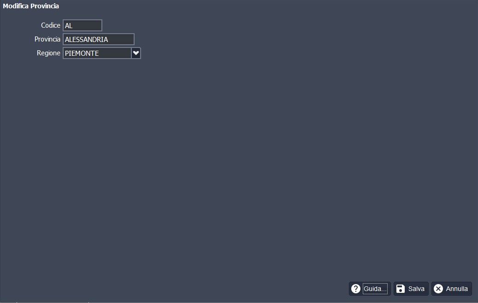Click the Modifica Provincia title
Image resolution: width=478 pixels, height=303 pixels.
click(x=31, y=6)
